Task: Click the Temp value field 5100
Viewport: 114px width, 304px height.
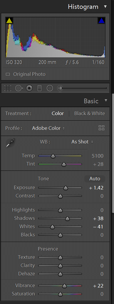Action: pos(98,156)
